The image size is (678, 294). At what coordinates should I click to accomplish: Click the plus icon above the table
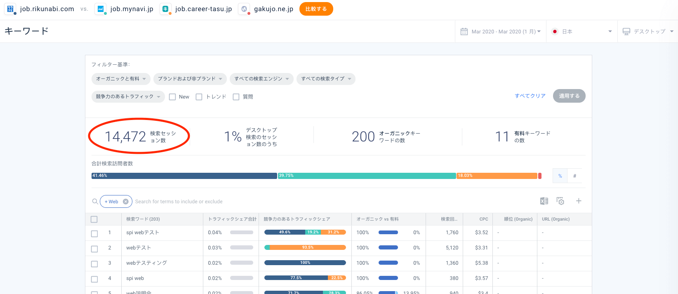click(579, 201)
